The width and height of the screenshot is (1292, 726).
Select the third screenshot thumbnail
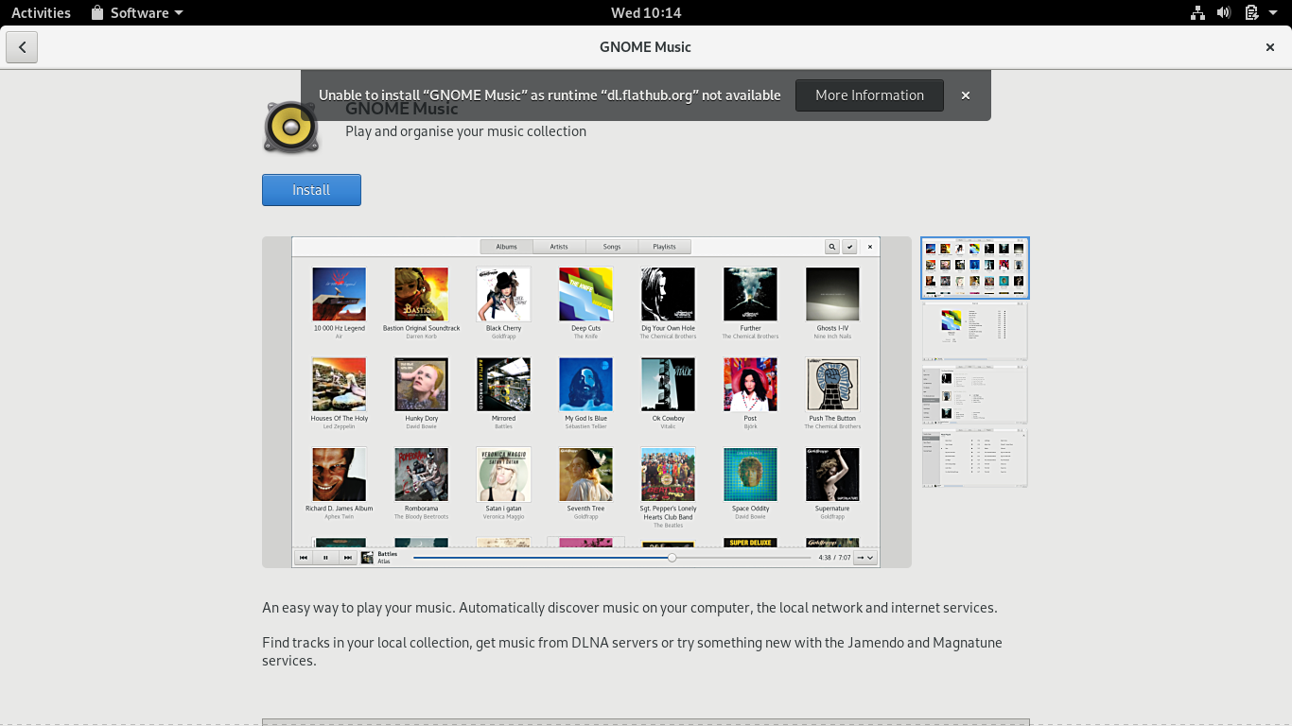[x=975, y=394]
